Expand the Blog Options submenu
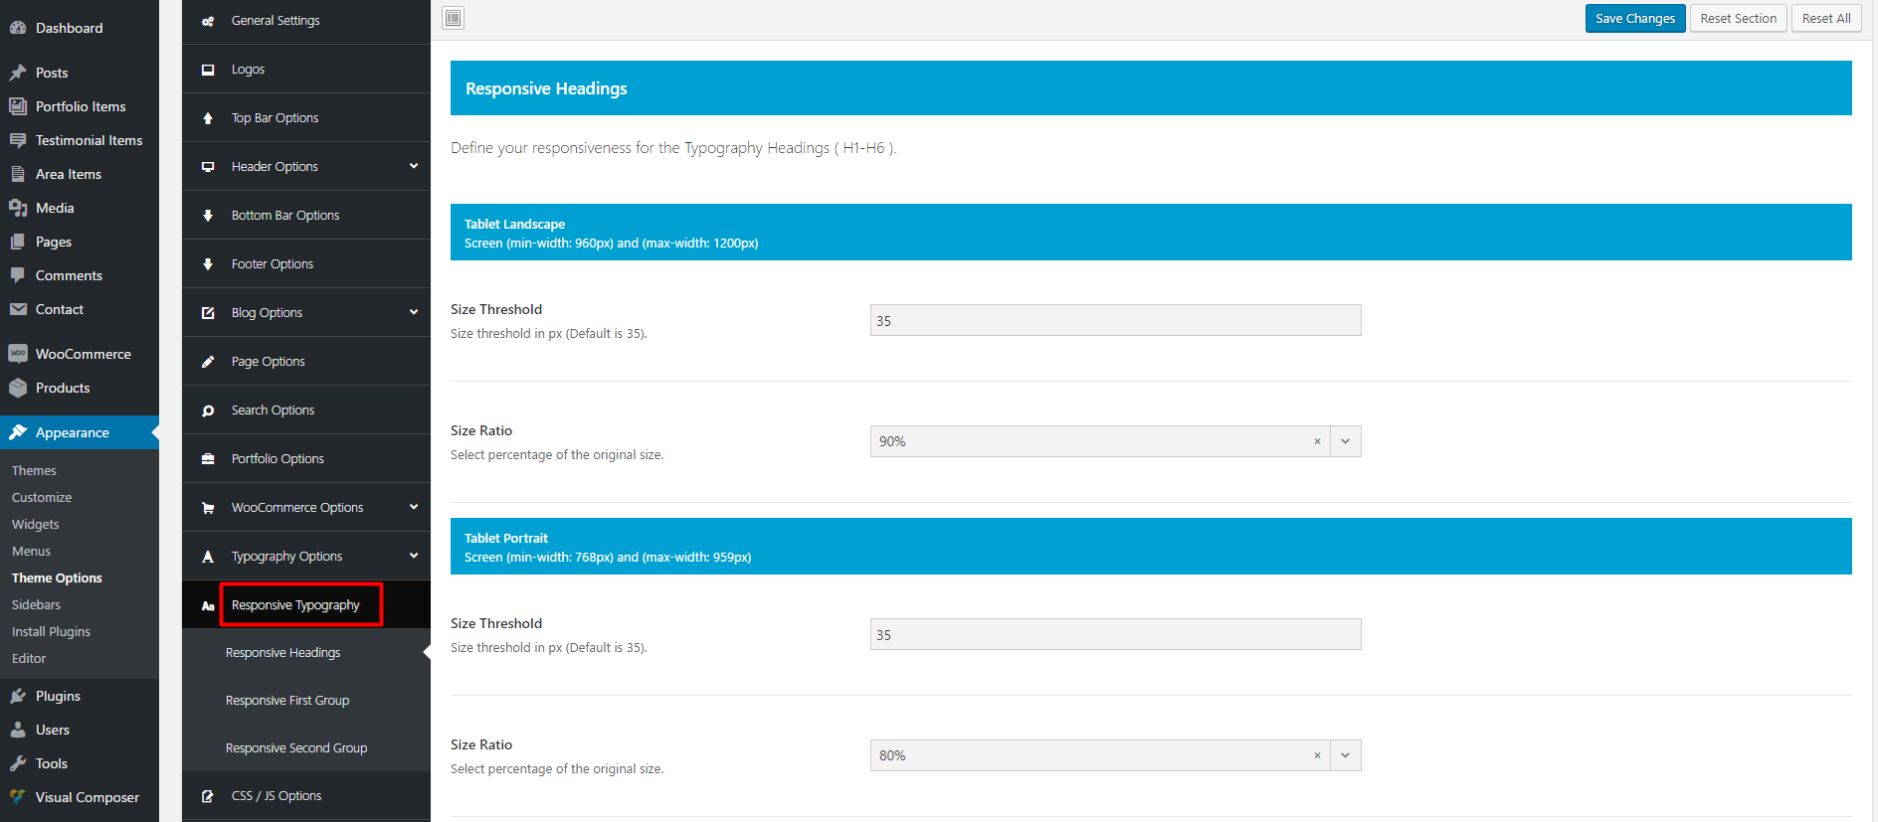1878x822 pixels. [414, 312]
